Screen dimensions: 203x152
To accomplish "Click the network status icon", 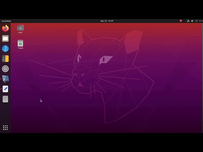I will tap(188, 21).
